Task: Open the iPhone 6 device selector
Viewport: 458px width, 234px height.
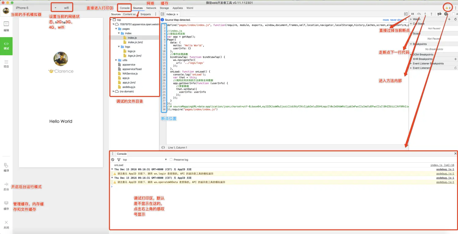Action: point(22,8)
